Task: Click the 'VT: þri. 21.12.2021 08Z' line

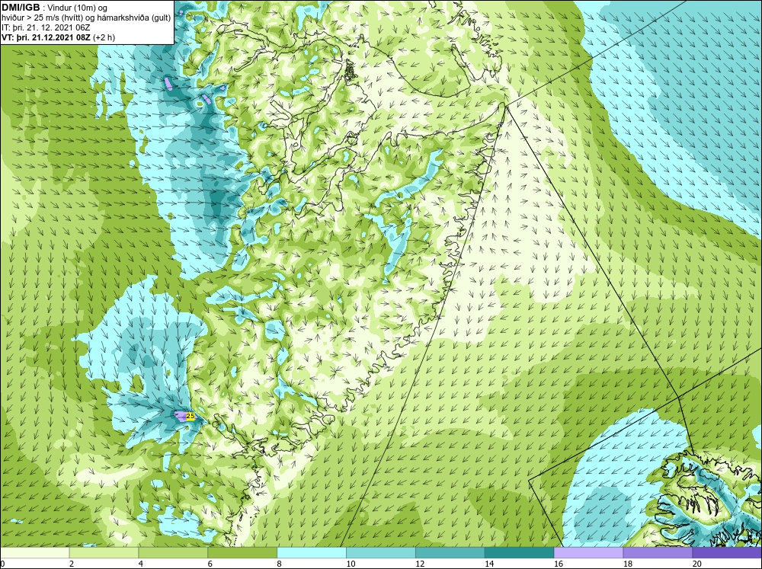Action: (59, 37)
